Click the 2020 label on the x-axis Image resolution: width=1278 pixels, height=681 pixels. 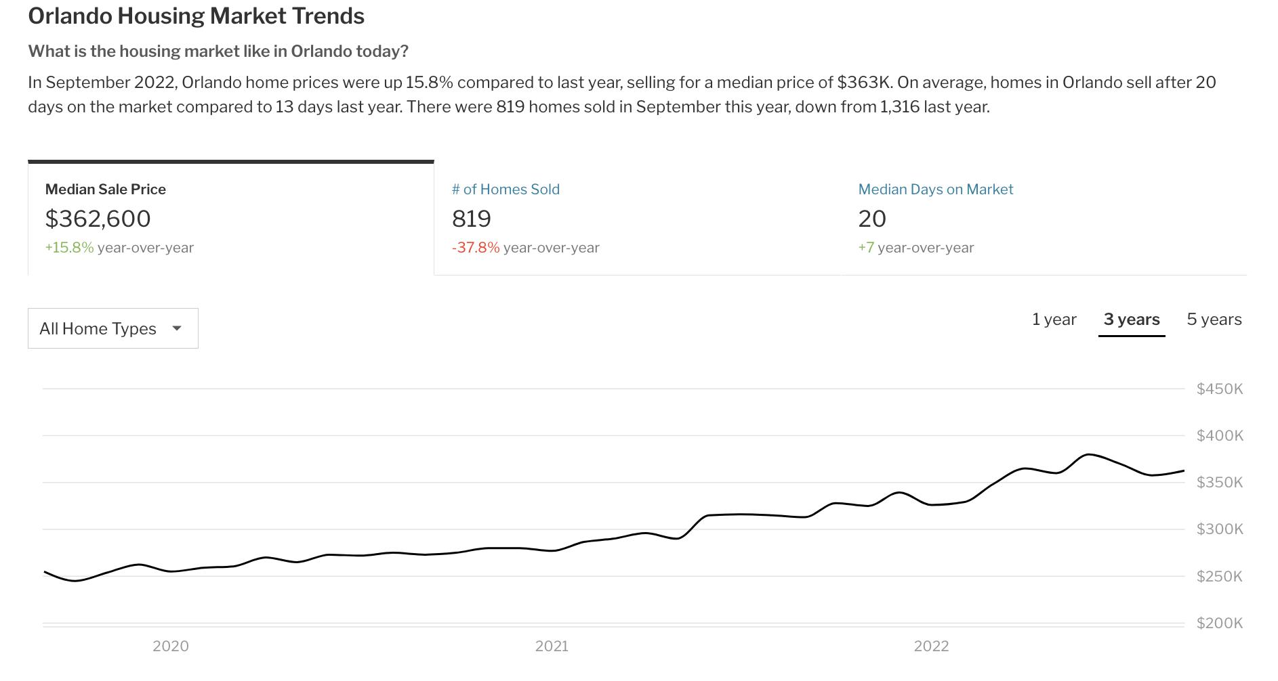[x=171, y=646]
